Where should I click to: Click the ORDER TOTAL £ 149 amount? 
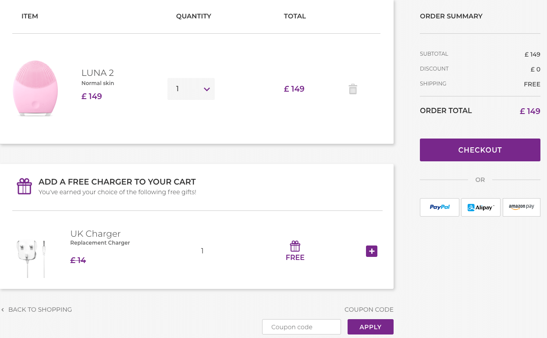click(x=530, y=111)
